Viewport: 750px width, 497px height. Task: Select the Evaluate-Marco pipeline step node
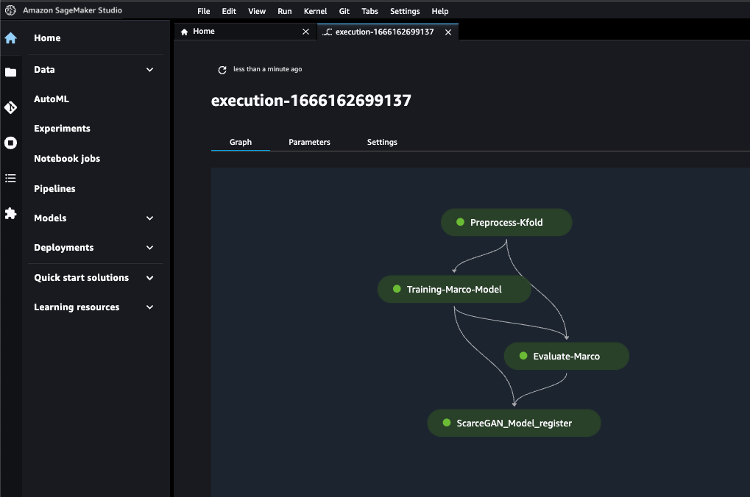tap(566, 356)
